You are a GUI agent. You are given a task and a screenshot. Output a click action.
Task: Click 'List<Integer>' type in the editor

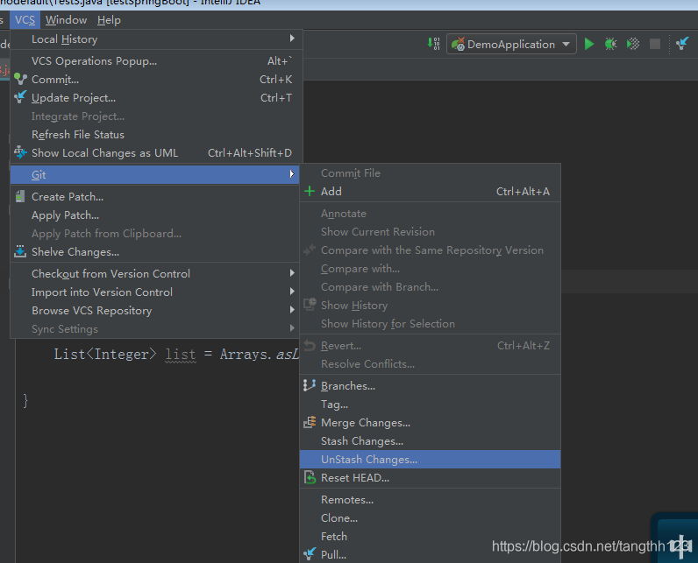tap(105, 354)
